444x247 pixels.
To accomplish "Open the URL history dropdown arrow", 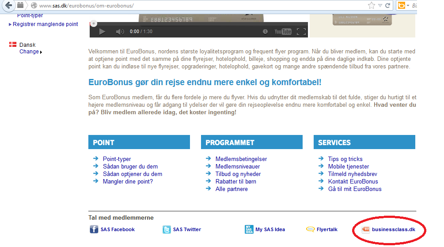I will coord(380,5).
